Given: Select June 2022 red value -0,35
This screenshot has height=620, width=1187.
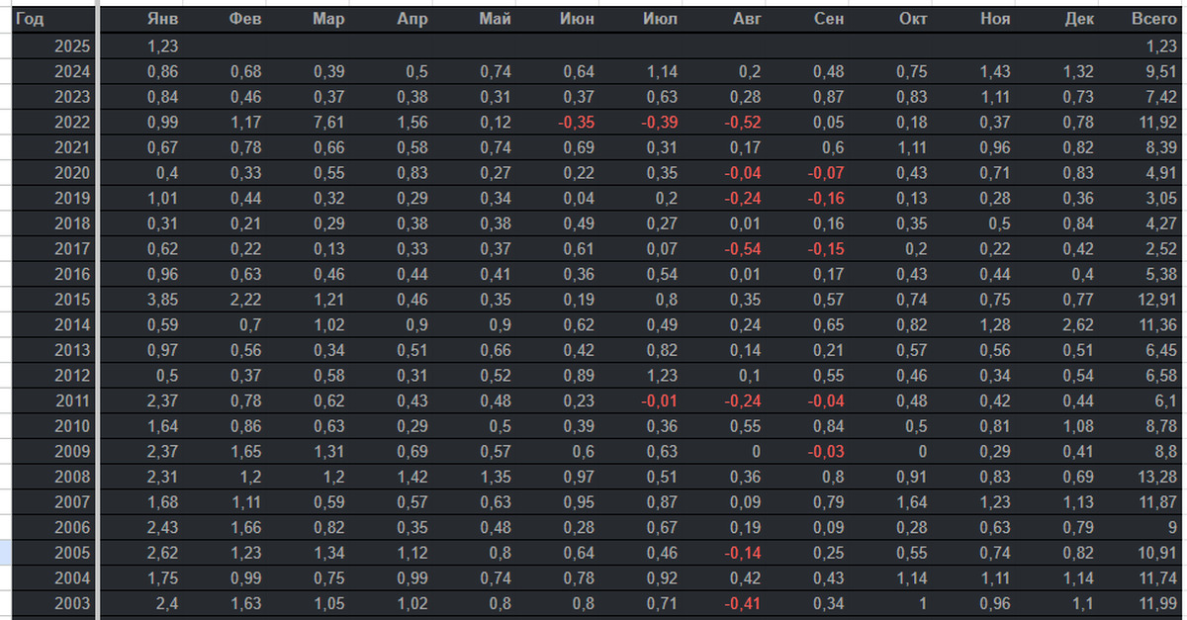Looking at the screenshot, I should (575, 122).
